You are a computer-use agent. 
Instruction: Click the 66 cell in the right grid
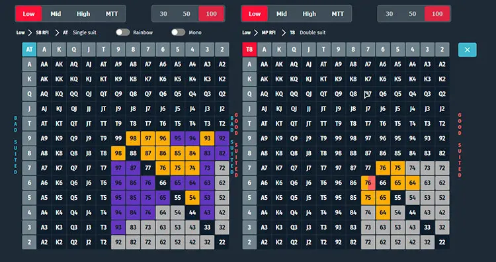point(383,183)
